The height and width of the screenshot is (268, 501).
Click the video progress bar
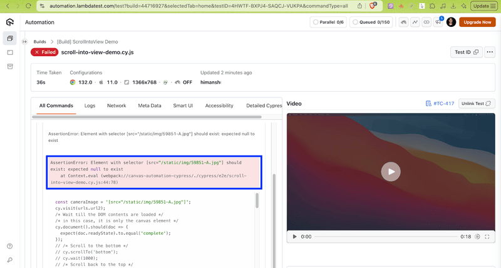pos(386,236)
